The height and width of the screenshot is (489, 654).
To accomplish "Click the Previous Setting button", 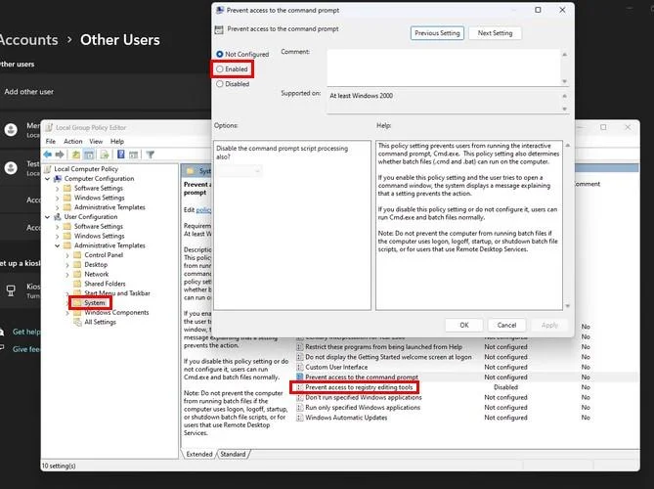I will [x=437, y=33].
